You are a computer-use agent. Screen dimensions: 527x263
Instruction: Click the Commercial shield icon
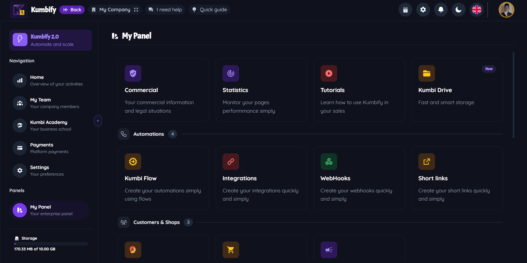coord(133,73)
